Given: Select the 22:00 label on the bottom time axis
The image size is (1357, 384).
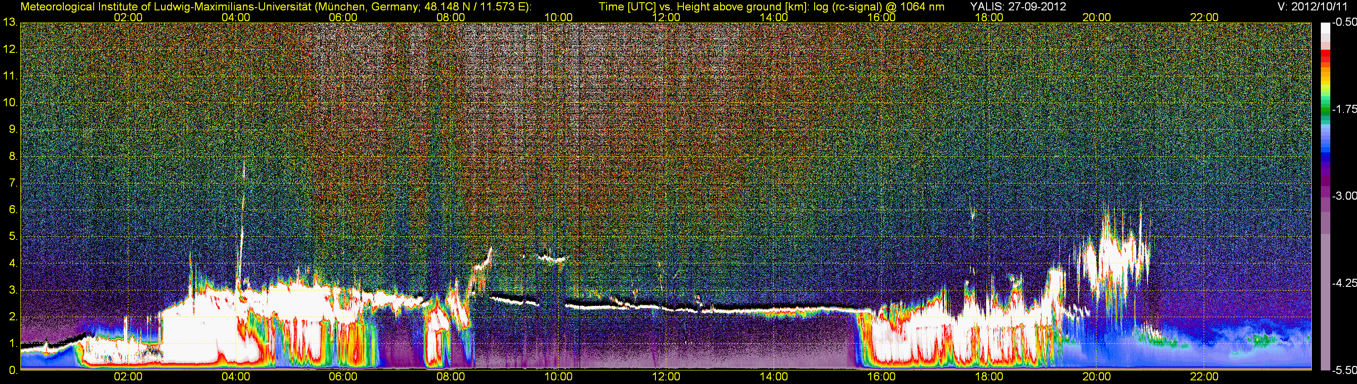Looking at the screenshot, I should pos(1204,377).
